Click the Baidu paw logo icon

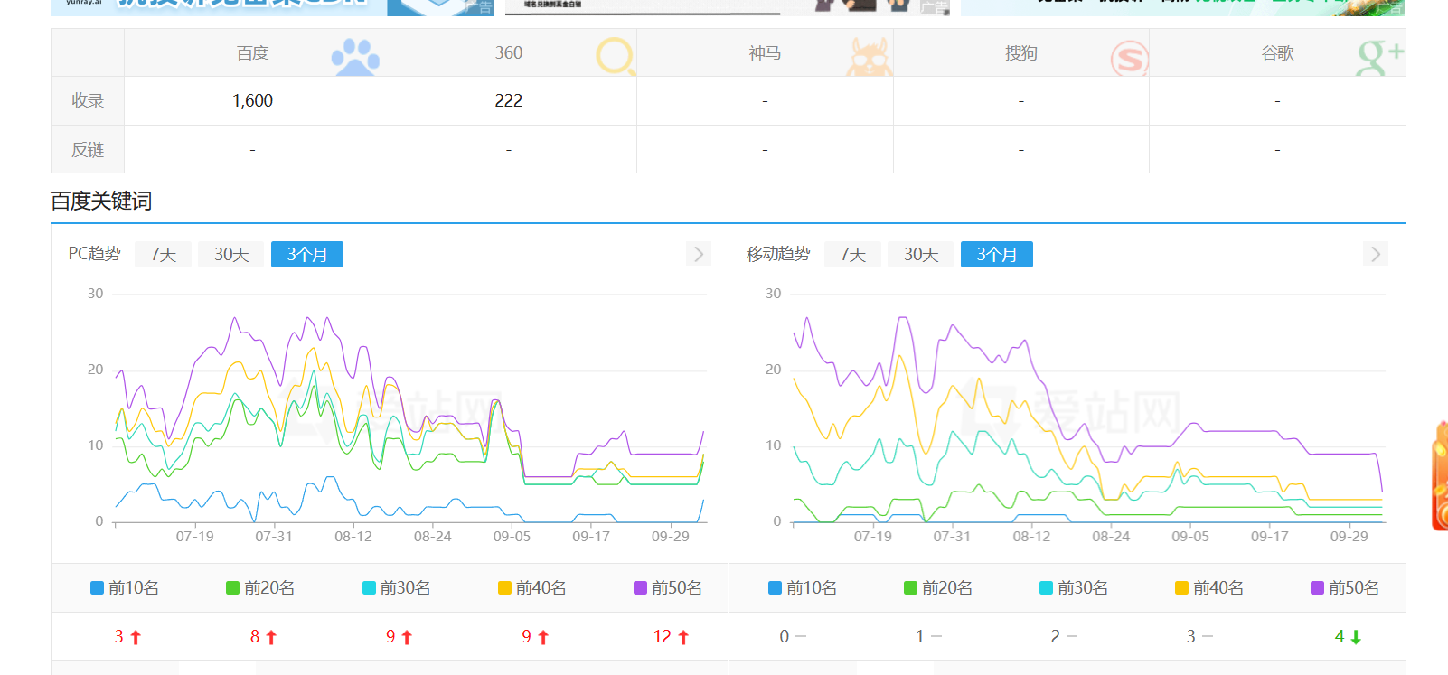click(x=354, y=57)
